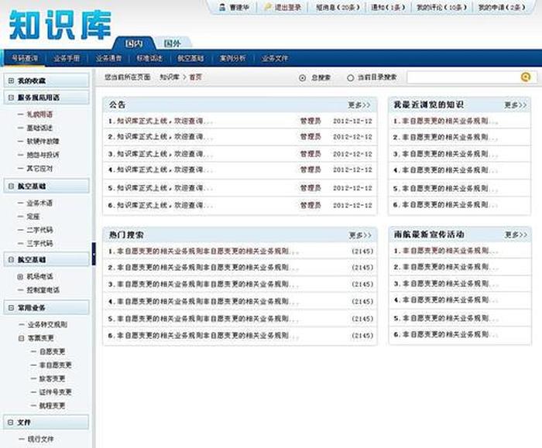Select the 当前目录搜索 radio button
542x448 pixels.
pos(350,77)
